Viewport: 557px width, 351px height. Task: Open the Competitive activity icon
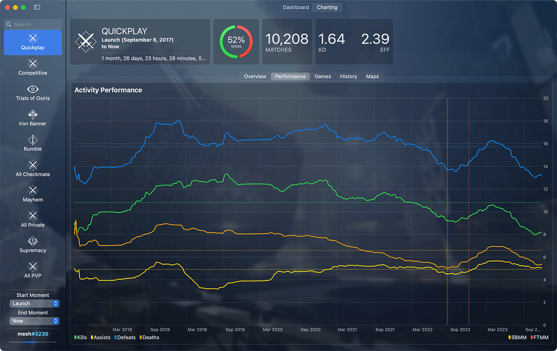pos(32,64)
